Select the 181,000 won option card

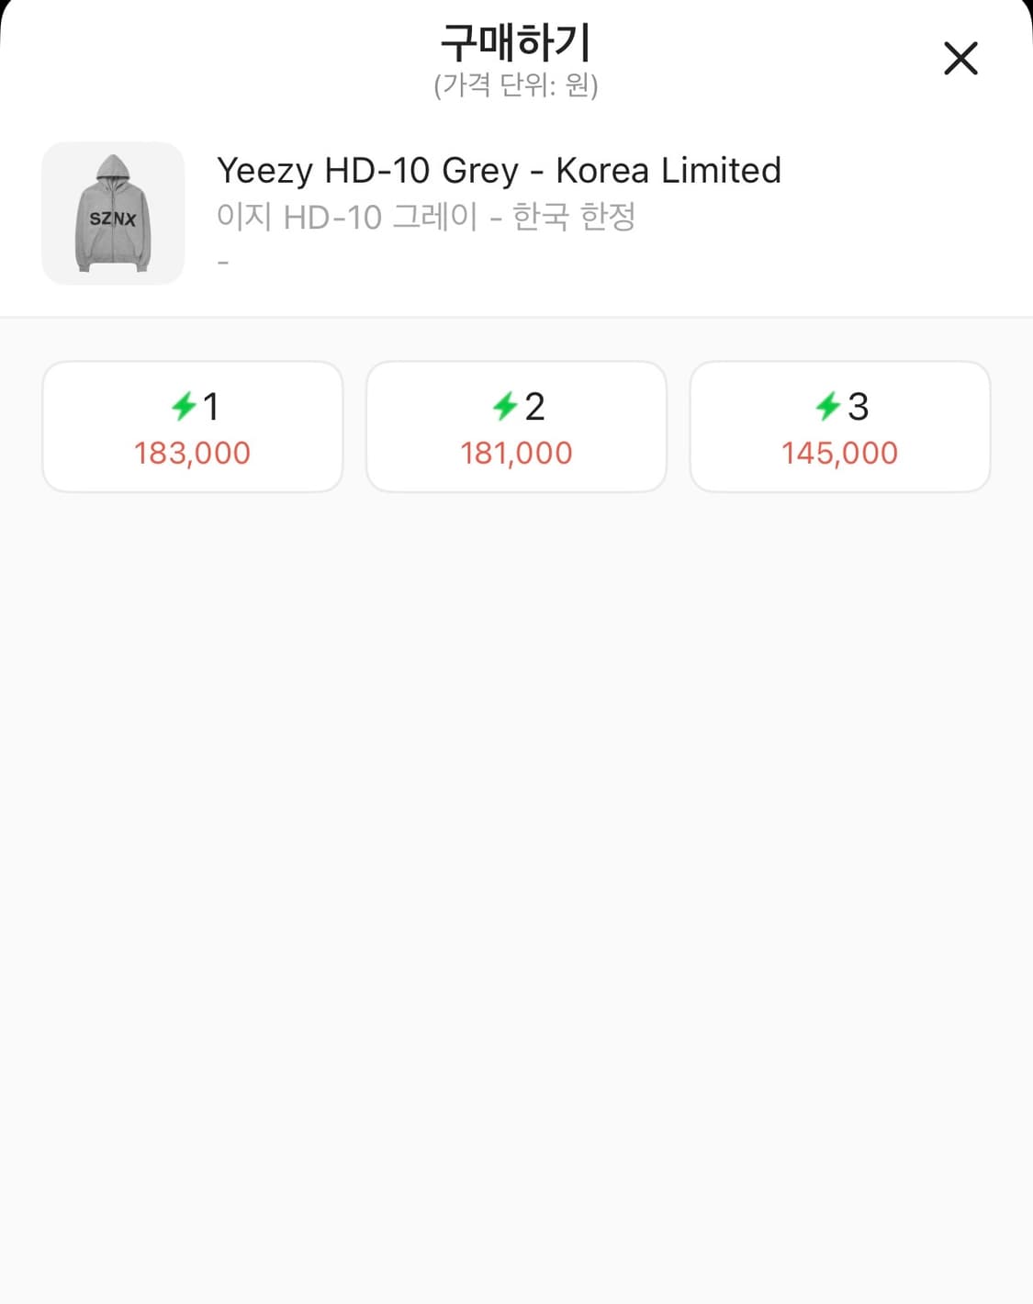click(516, 427)
